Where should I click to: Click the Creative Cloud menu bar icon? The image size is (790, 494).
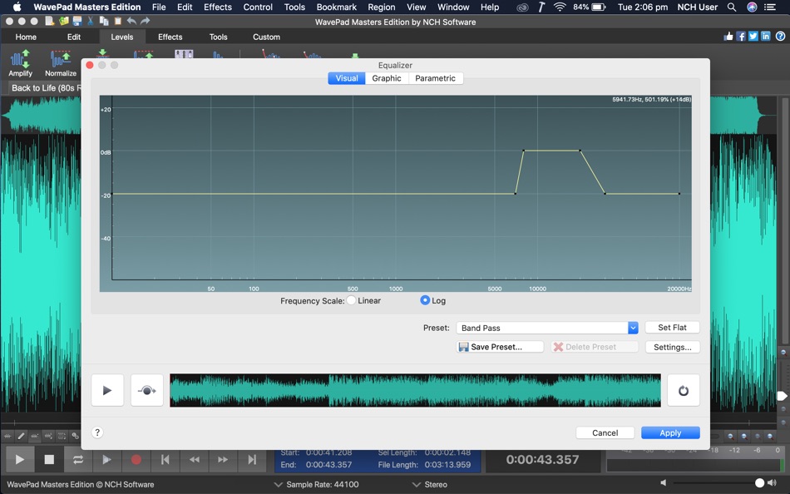click(x=523, y=7)
